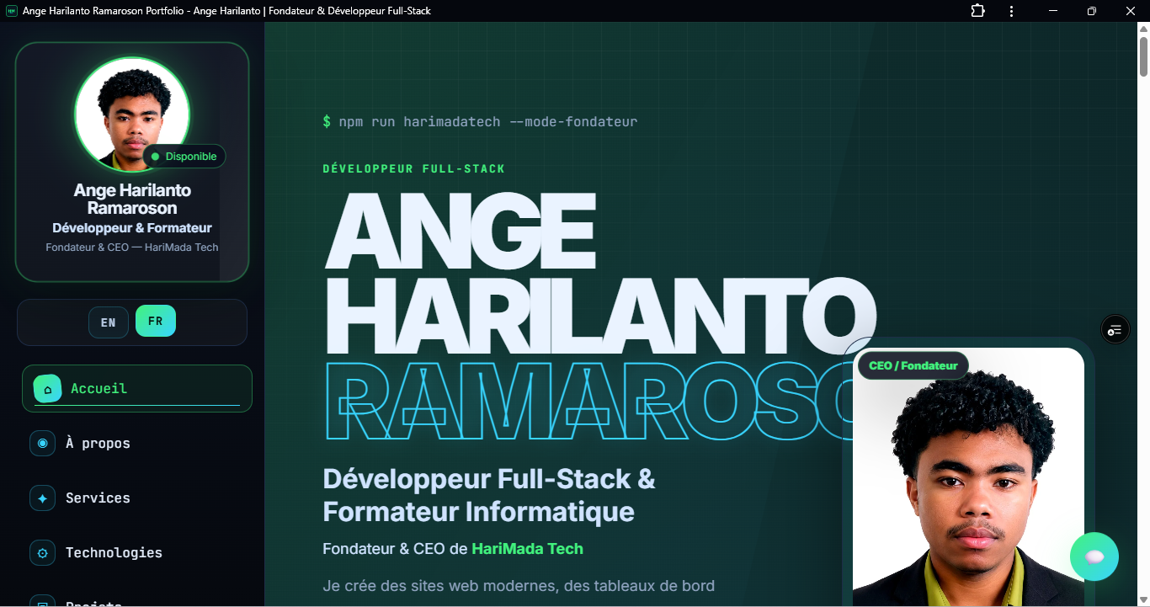This screenshot has width=1150, height=607.
Task: Click the sidebar name "Ange Harilanto Ramaroson"
Action: coord(132,200)
